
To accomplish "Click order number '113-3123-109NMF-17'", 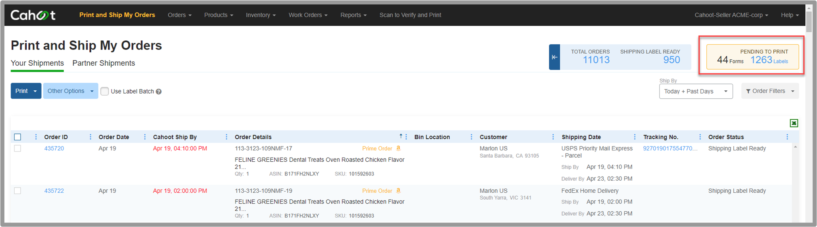I will 263,148.
